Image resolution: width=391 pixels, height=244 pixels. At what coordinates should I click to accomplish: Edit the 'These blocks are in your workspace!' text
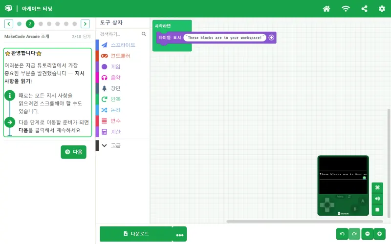point(225,38)
